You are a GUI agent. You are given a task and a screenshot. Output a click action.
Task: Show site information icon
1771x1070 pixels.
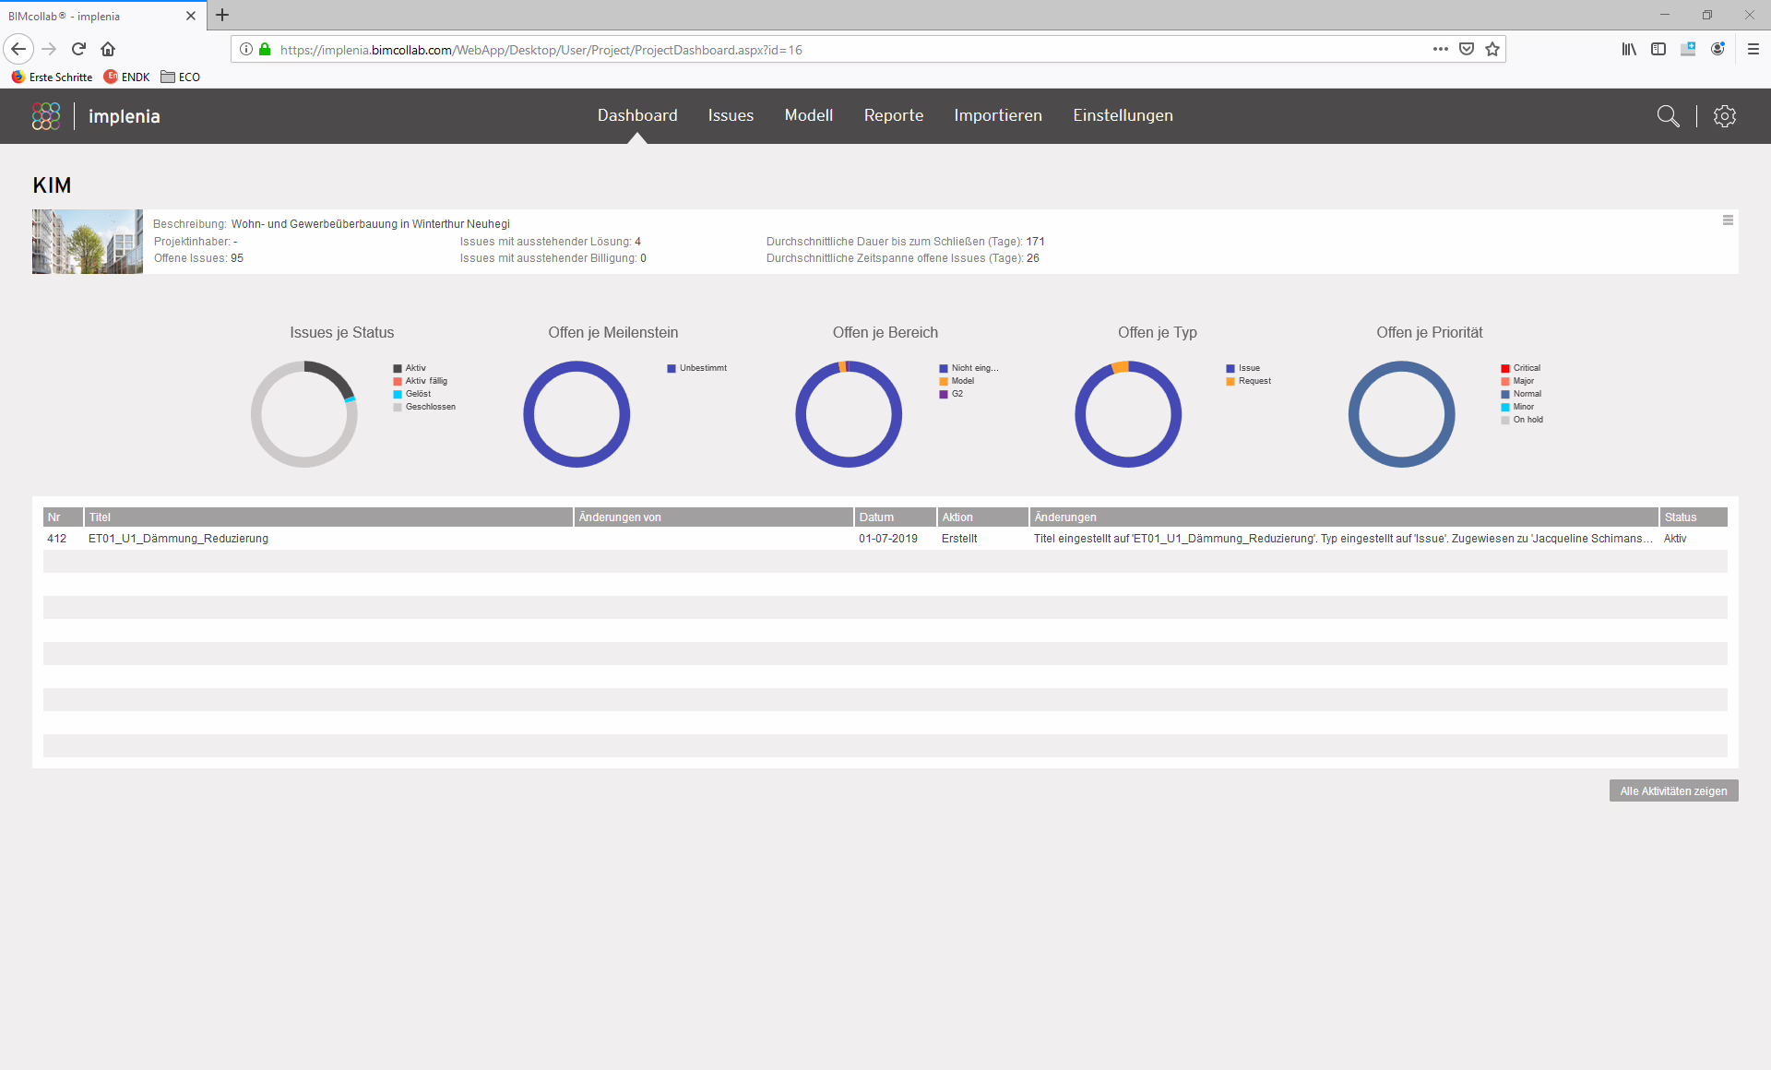pyautogui.click(x=246, y=49)
